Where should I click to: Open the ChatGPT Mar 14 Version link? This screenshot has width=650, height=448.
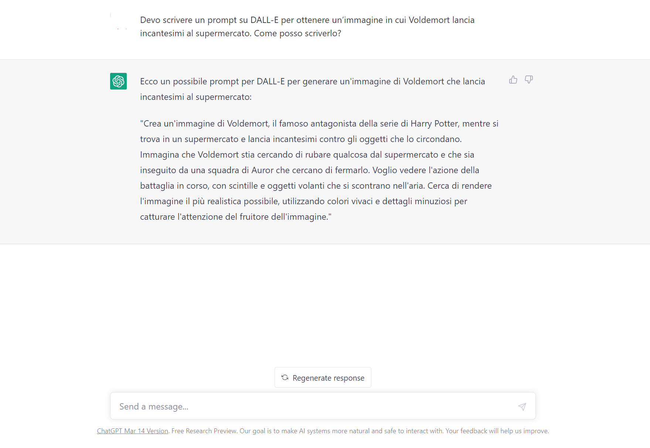(x=132, y=431)
